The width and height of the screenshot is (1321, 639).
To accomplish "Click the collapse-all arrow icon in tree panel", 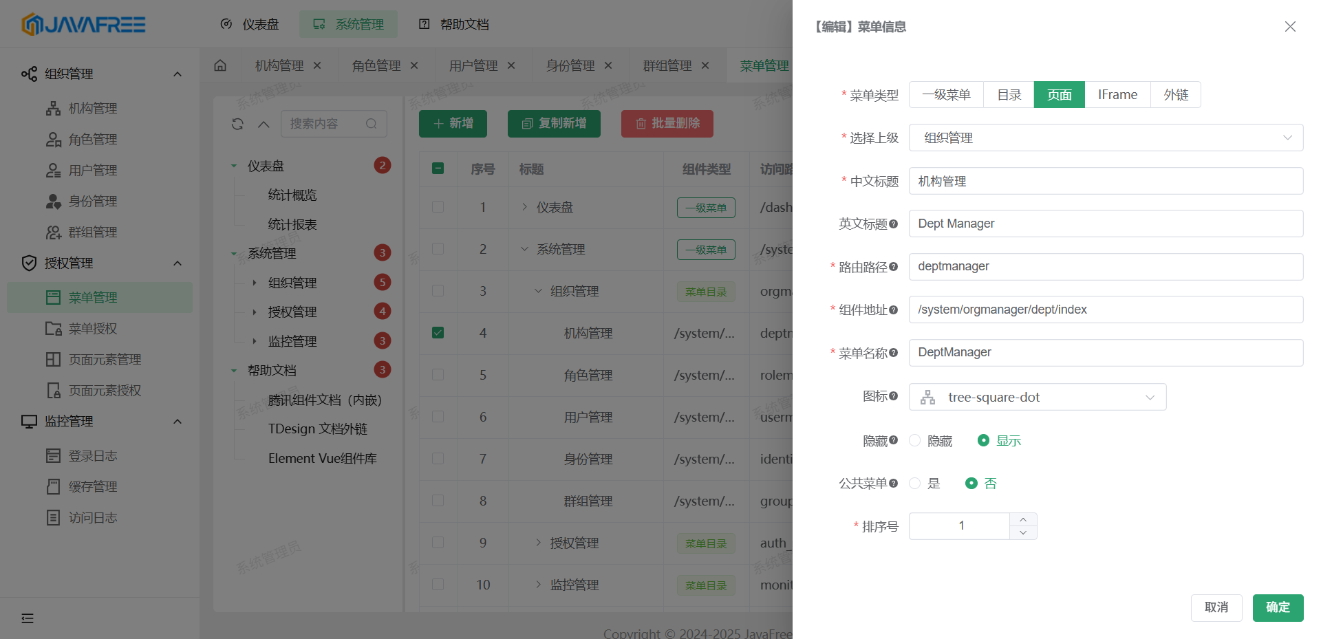I will pos(264,124).
